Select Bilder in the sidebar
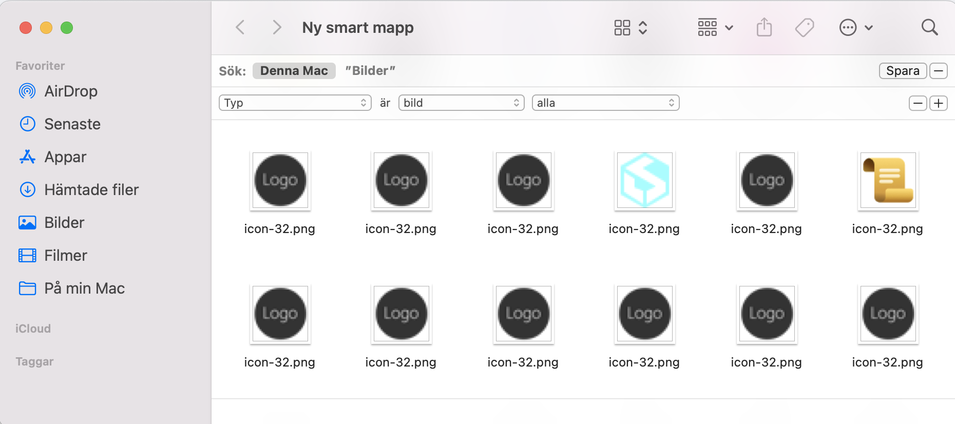Viewport: 955px width, 424px height. [51, 223]
